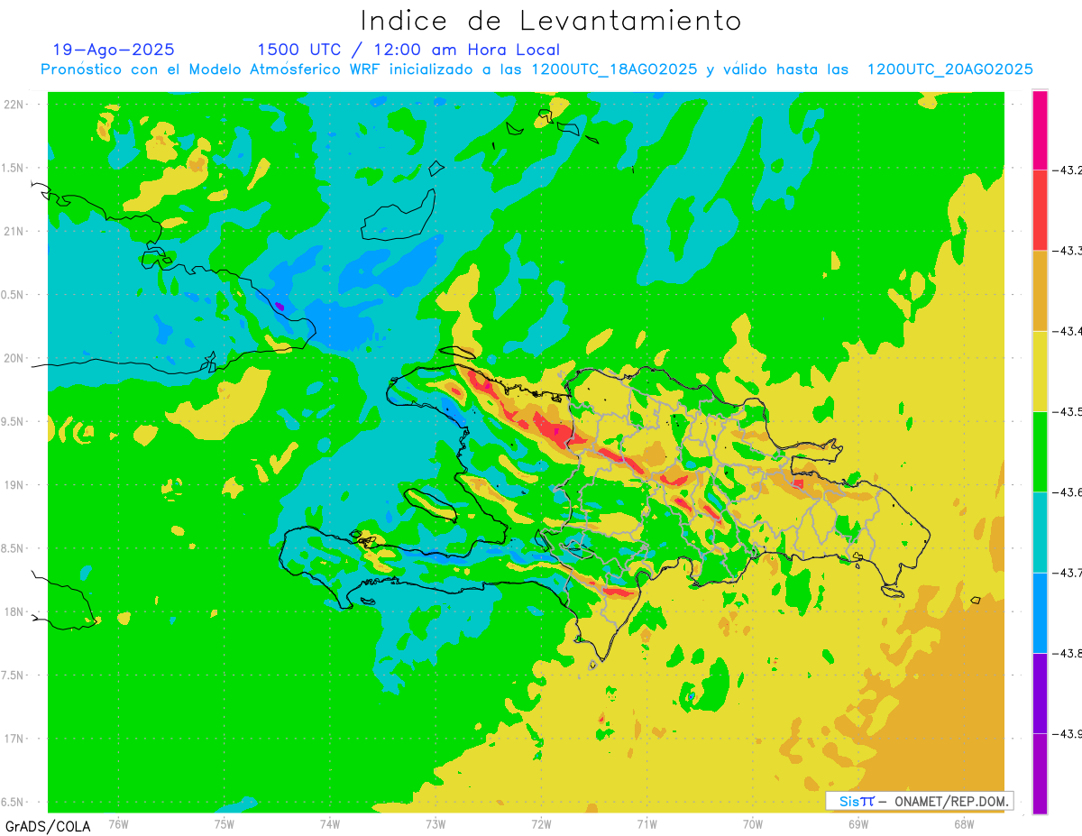Select the 1200UTC_18AGO2025 initialization time
Image resolution: width=1082 pixels, height=836 pixels.
(614, 69)
